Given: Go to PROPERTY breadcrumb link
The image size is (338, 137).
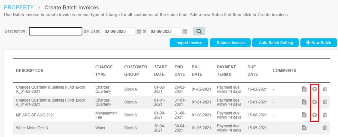Looking at the screenshot, I should 19,7.
